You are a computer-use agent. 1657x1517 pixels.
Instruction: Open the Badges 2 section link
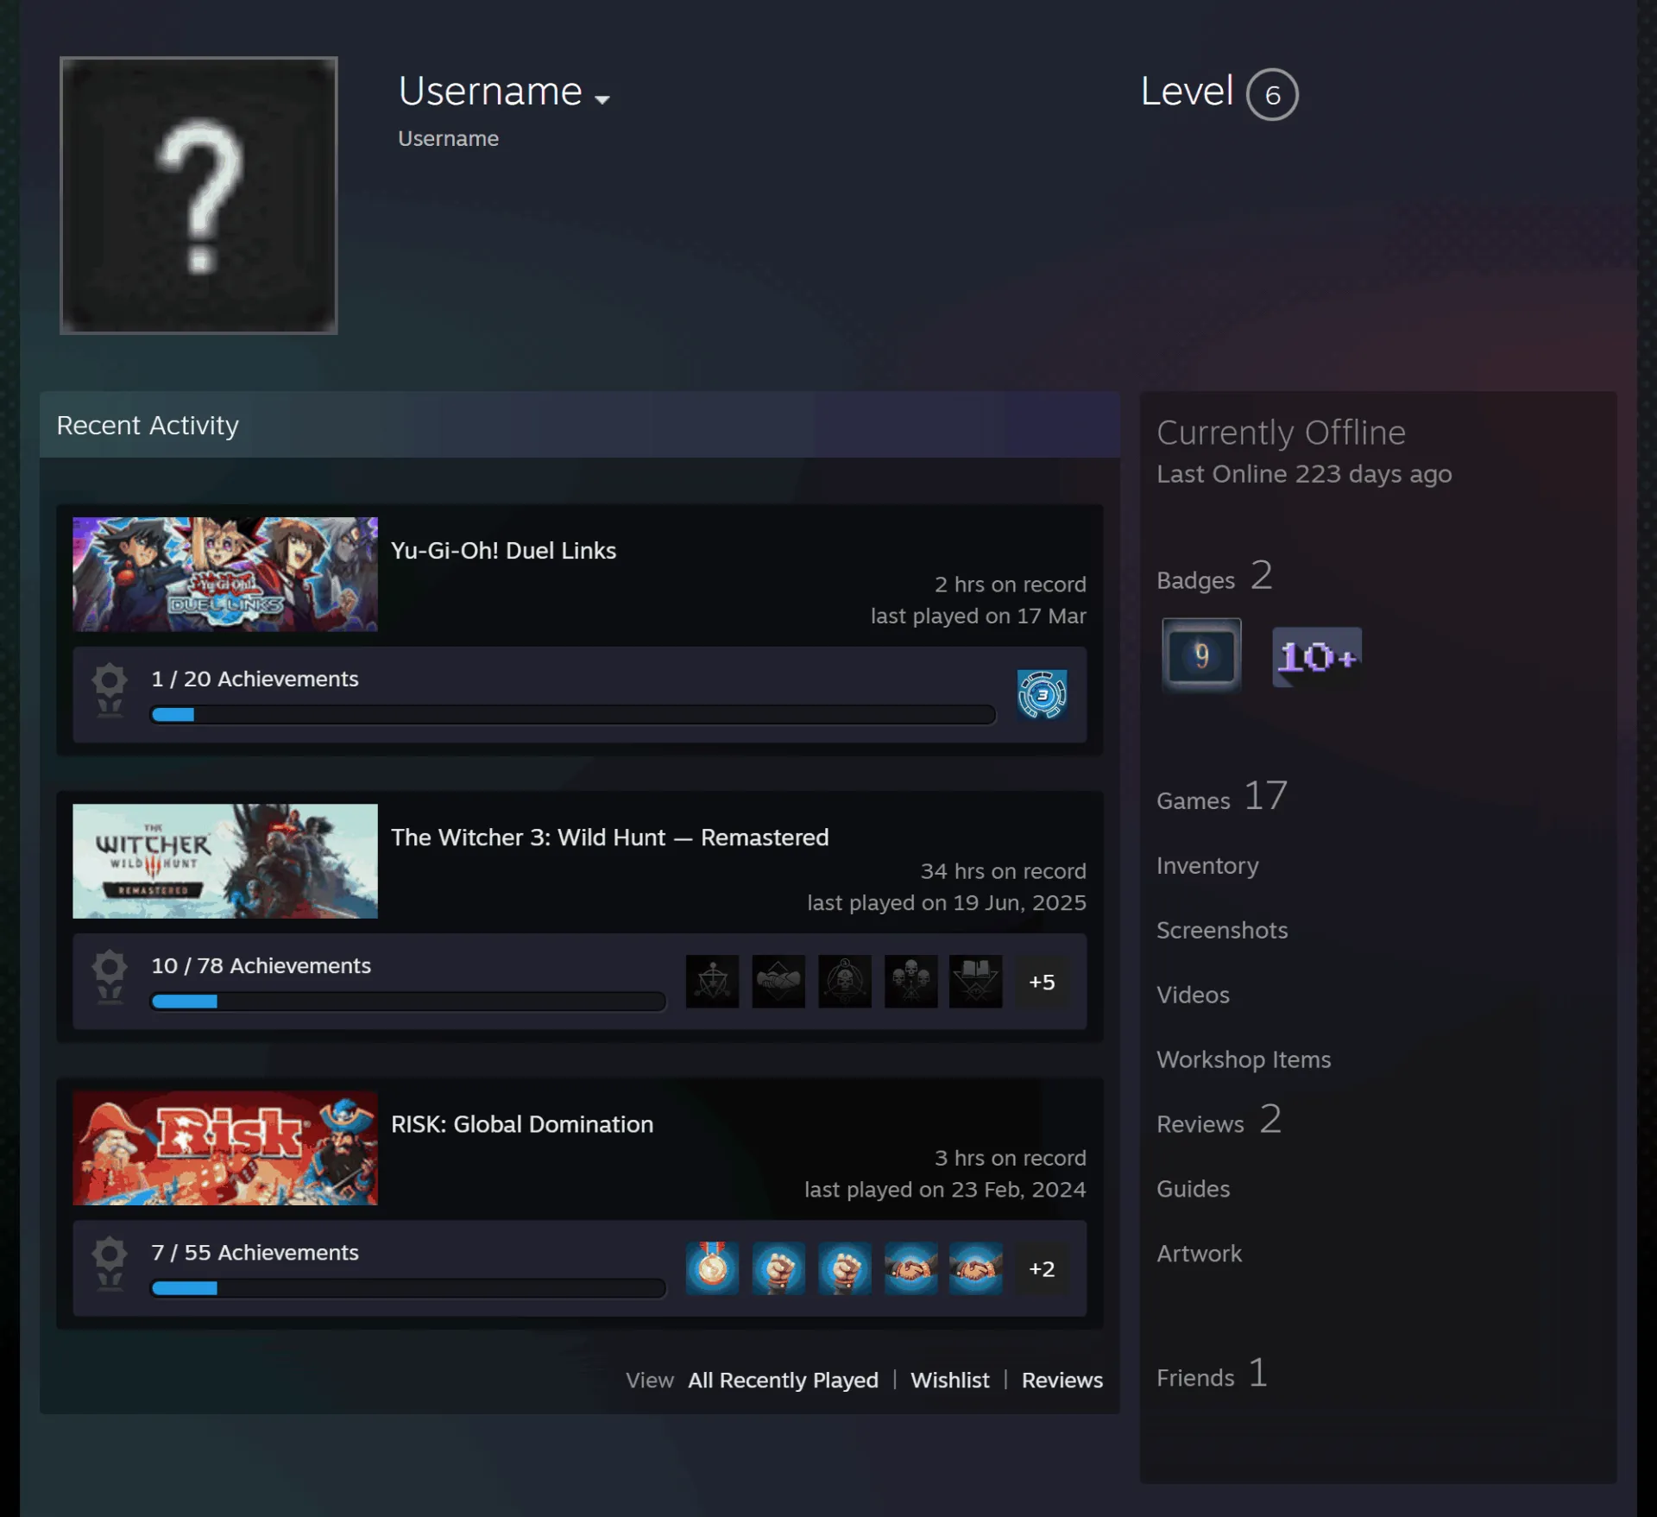tap(1214, 577)
